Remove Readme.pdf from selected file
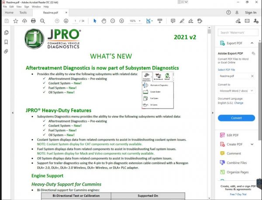Screen dimensions: 262x200 [252, 76]
